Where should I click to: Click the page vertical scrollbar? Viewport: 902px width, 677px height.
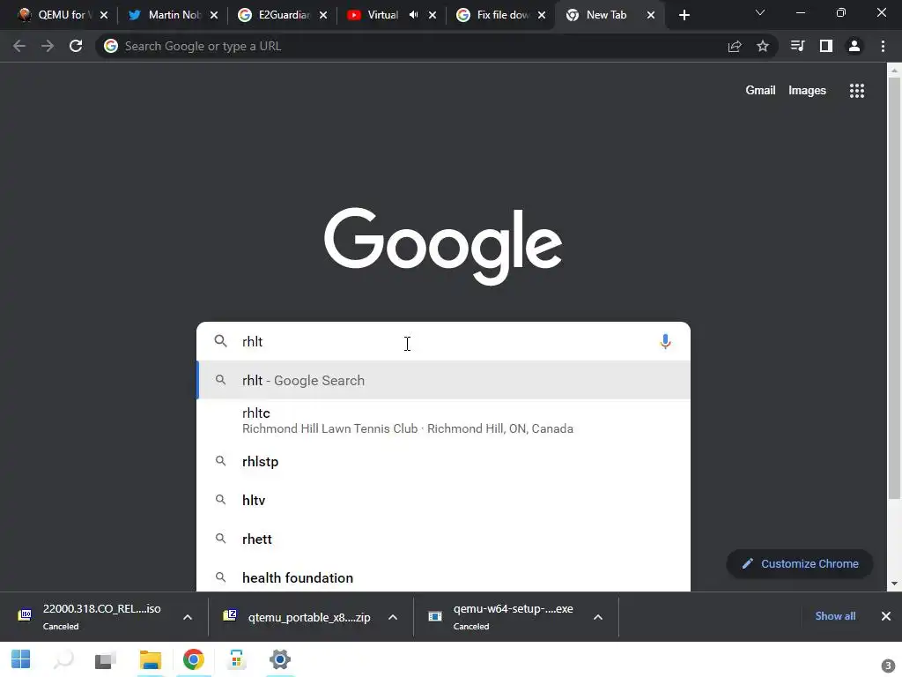pyautogui.click(x=894, y=288)
